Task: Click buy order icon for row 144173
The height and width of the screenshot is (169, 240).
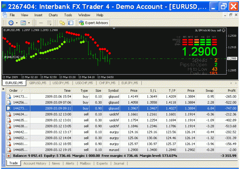Action: pos(9,97)
